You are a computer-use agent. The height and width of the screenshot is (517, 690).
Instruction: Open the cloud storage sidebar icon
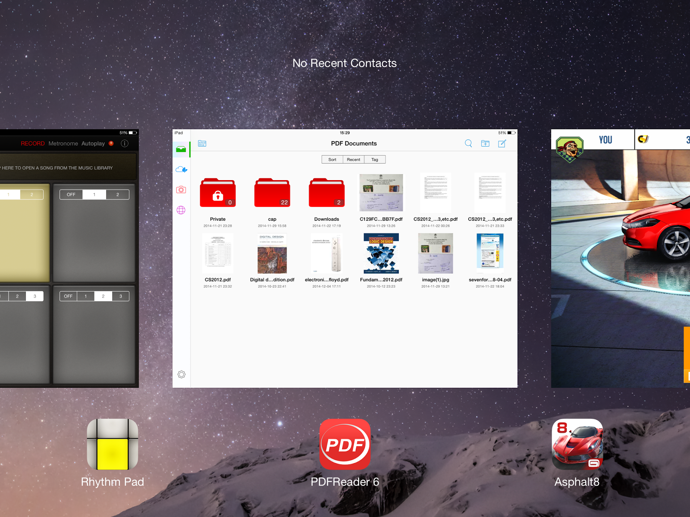[x=181, y=169]
